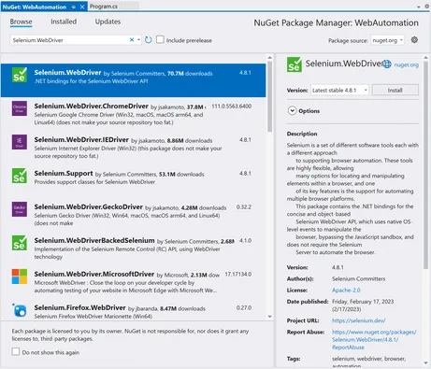The width and height of the screenshot is (431, 369).
Task: Click the ChromeDriver package purple icon
Action: tap(20, 108)
